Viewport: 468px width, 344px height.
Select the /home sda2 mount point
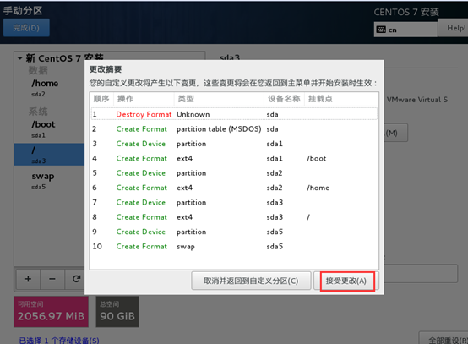[x=49, y=88]
